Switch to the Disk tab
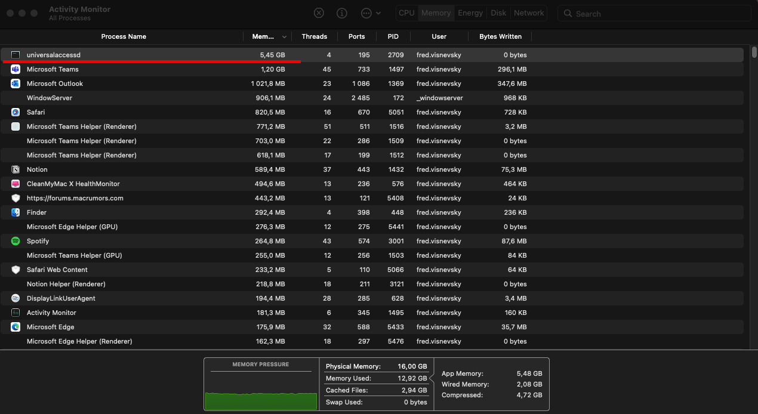Image resolution: width=758 pixels, height=414 pixels. pyautogui.click(x=498, y=13)
